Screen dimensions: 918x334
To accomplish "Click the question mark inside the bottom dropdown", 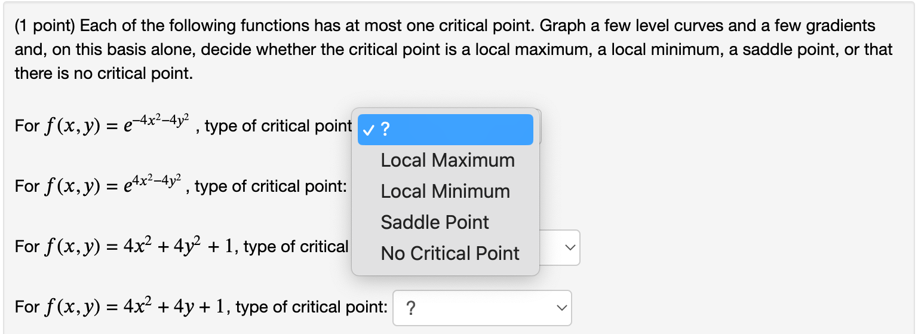I will 411,308.
